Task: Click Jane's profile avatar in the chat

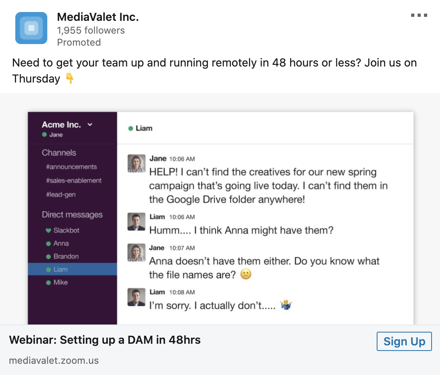Action: pos(136,163)
